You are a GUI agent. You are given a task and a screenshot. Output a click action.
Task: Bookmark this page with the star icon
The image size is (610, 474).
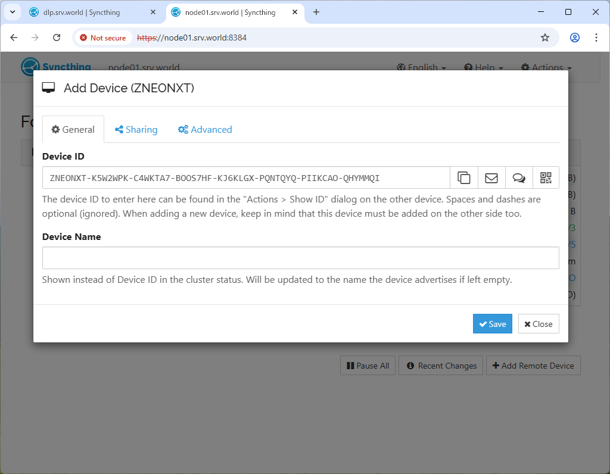[x=545, y=38]
